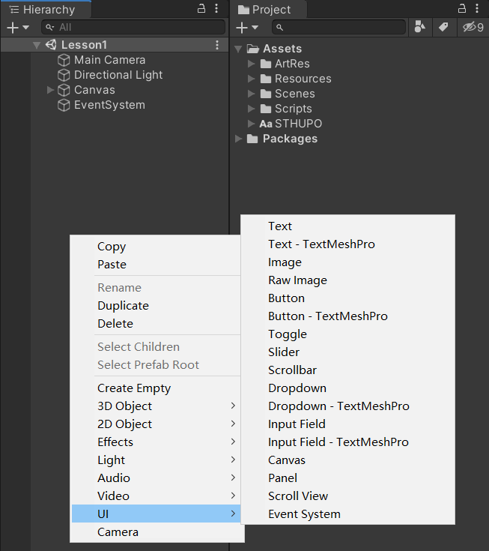Click the Main Camera cube icon
Image resolution: width=489 pixels, height=551 pixels.
coord(64,60)
